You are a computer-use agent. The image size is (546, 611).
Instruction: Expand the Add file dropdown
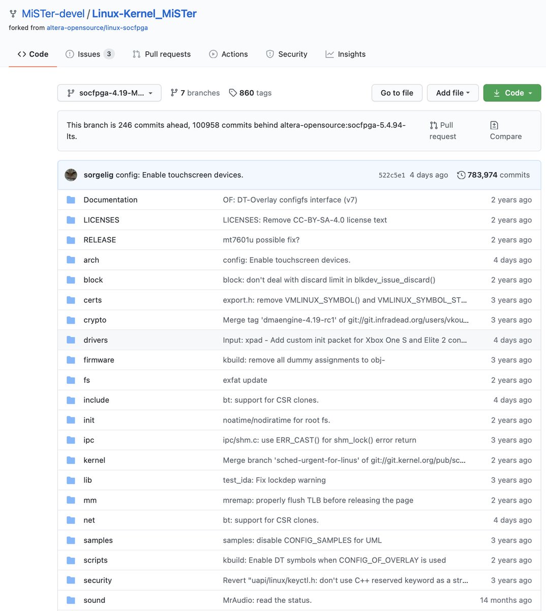452,93
